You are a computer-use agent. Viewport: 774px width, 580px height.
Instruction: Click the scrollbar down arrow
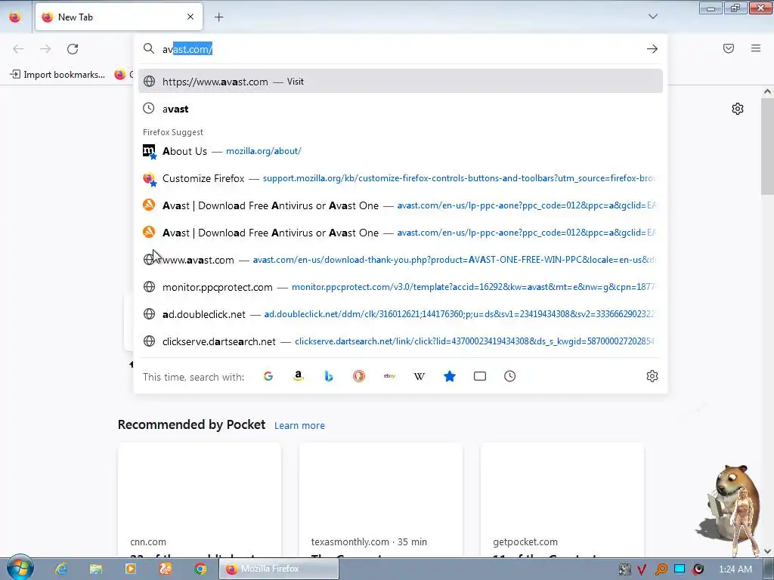coord(767,551)
